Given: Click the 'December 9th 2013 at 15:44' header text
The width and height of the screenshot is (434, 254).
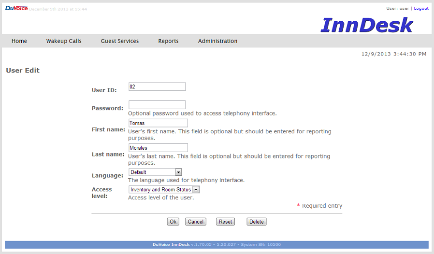Looking at the screenshot, I should coord(58,9).
